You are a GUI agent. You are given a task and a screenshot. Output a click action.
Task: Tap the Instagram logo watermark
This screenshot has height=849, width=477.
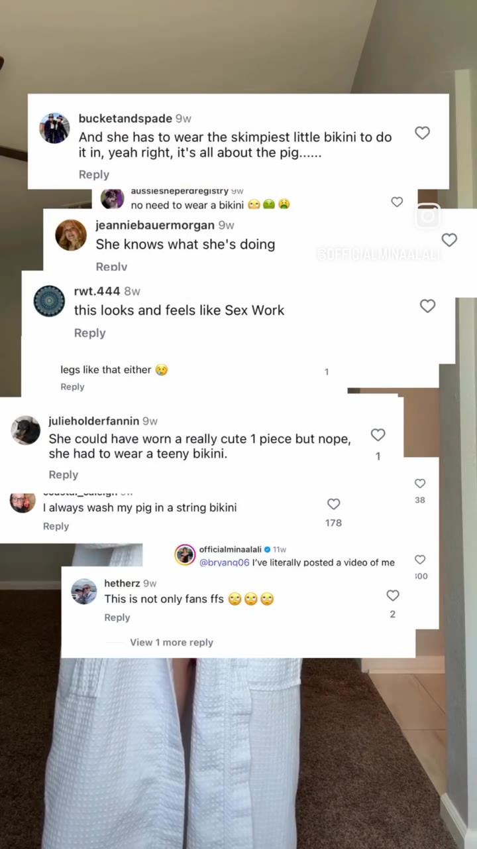click(x=428, y=216)
